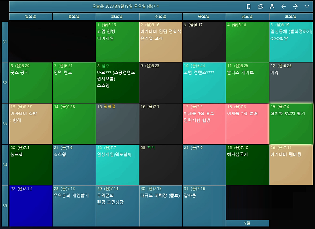Viewport: 315px width, 229px height.
Task: Open August 15 광복절 holiday cell
Action: click(x=117, y=124)
